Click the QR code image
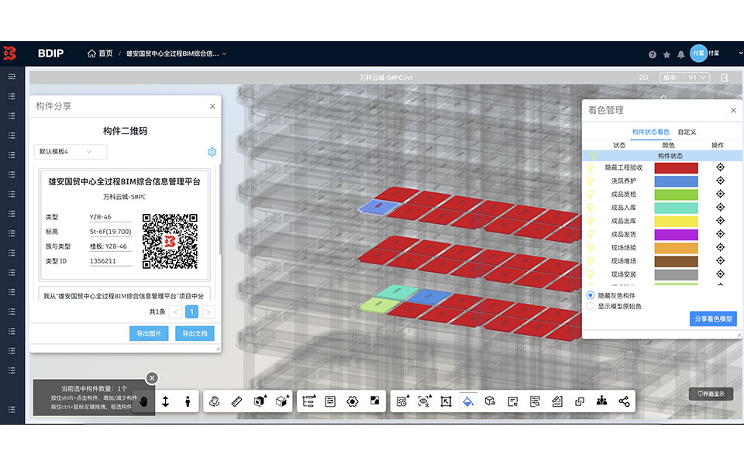 pos(170,241)
